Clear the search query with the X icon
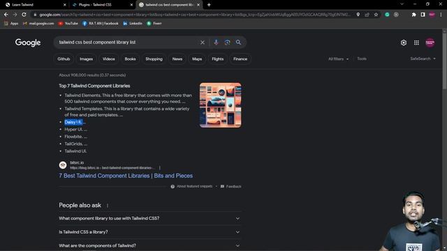This screenshot has width=447, height=251. click(x=203, y=43)
